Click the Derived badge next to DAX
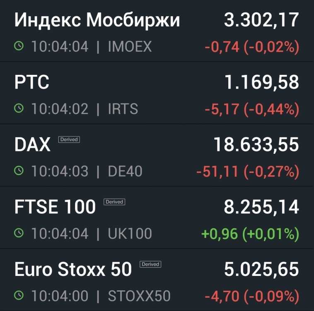This screenshot has height=311, width=314. [69, 139]
